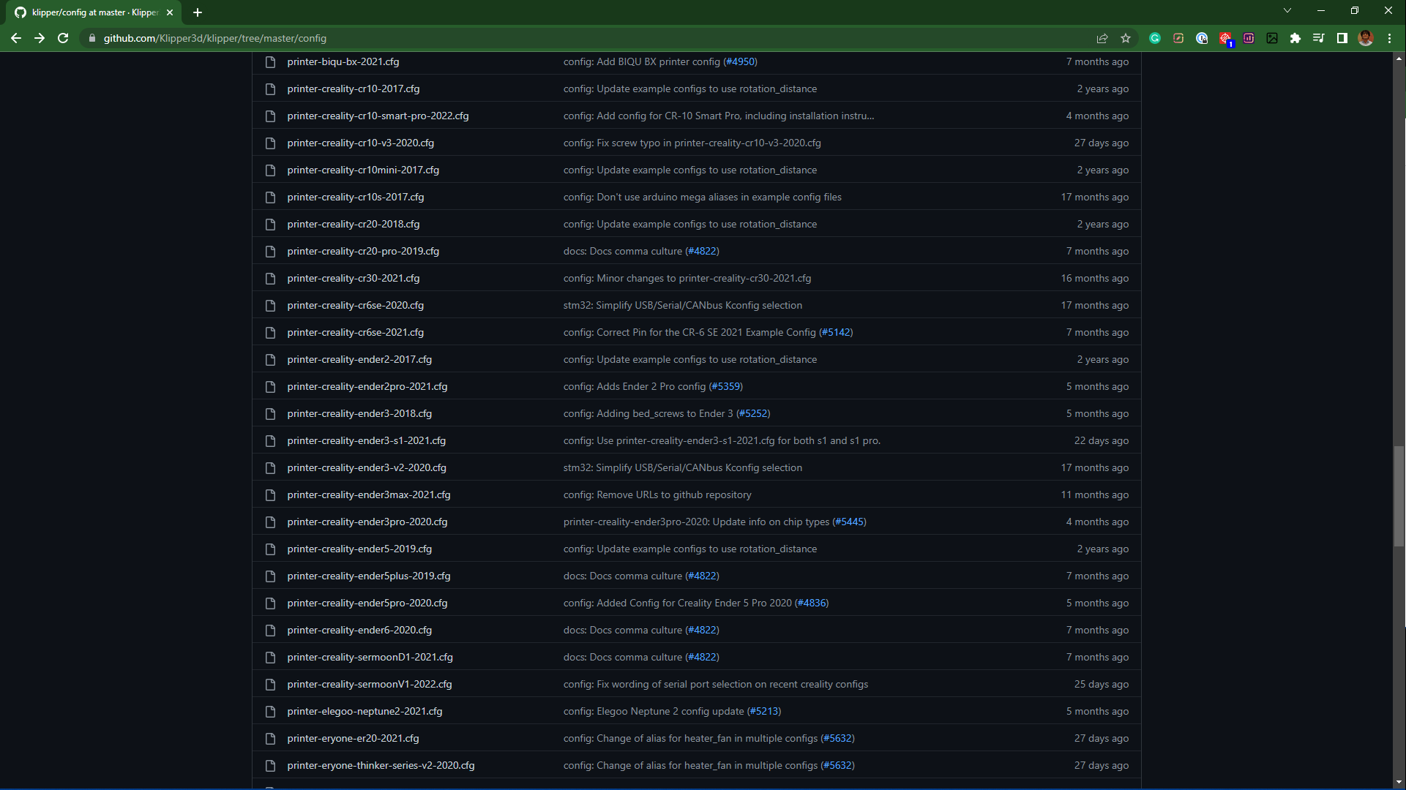Click '22 days ago' timestamp for ender3-s1 row
This screenshot has height=790, width=1406.
tap(1101, 440)
